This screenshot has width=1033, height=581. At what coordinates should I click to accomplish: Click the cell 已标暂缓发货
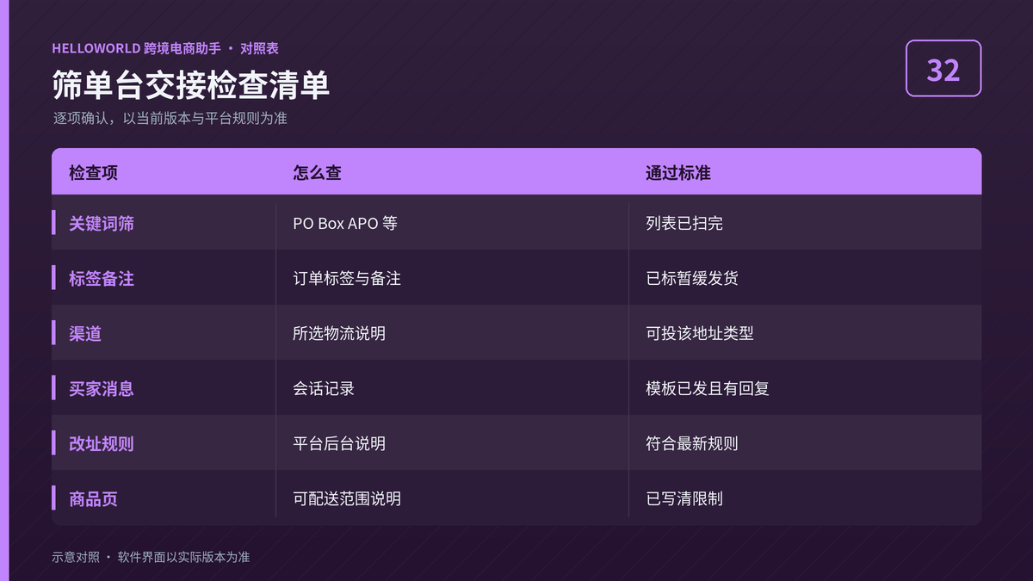tap(692, 278)
